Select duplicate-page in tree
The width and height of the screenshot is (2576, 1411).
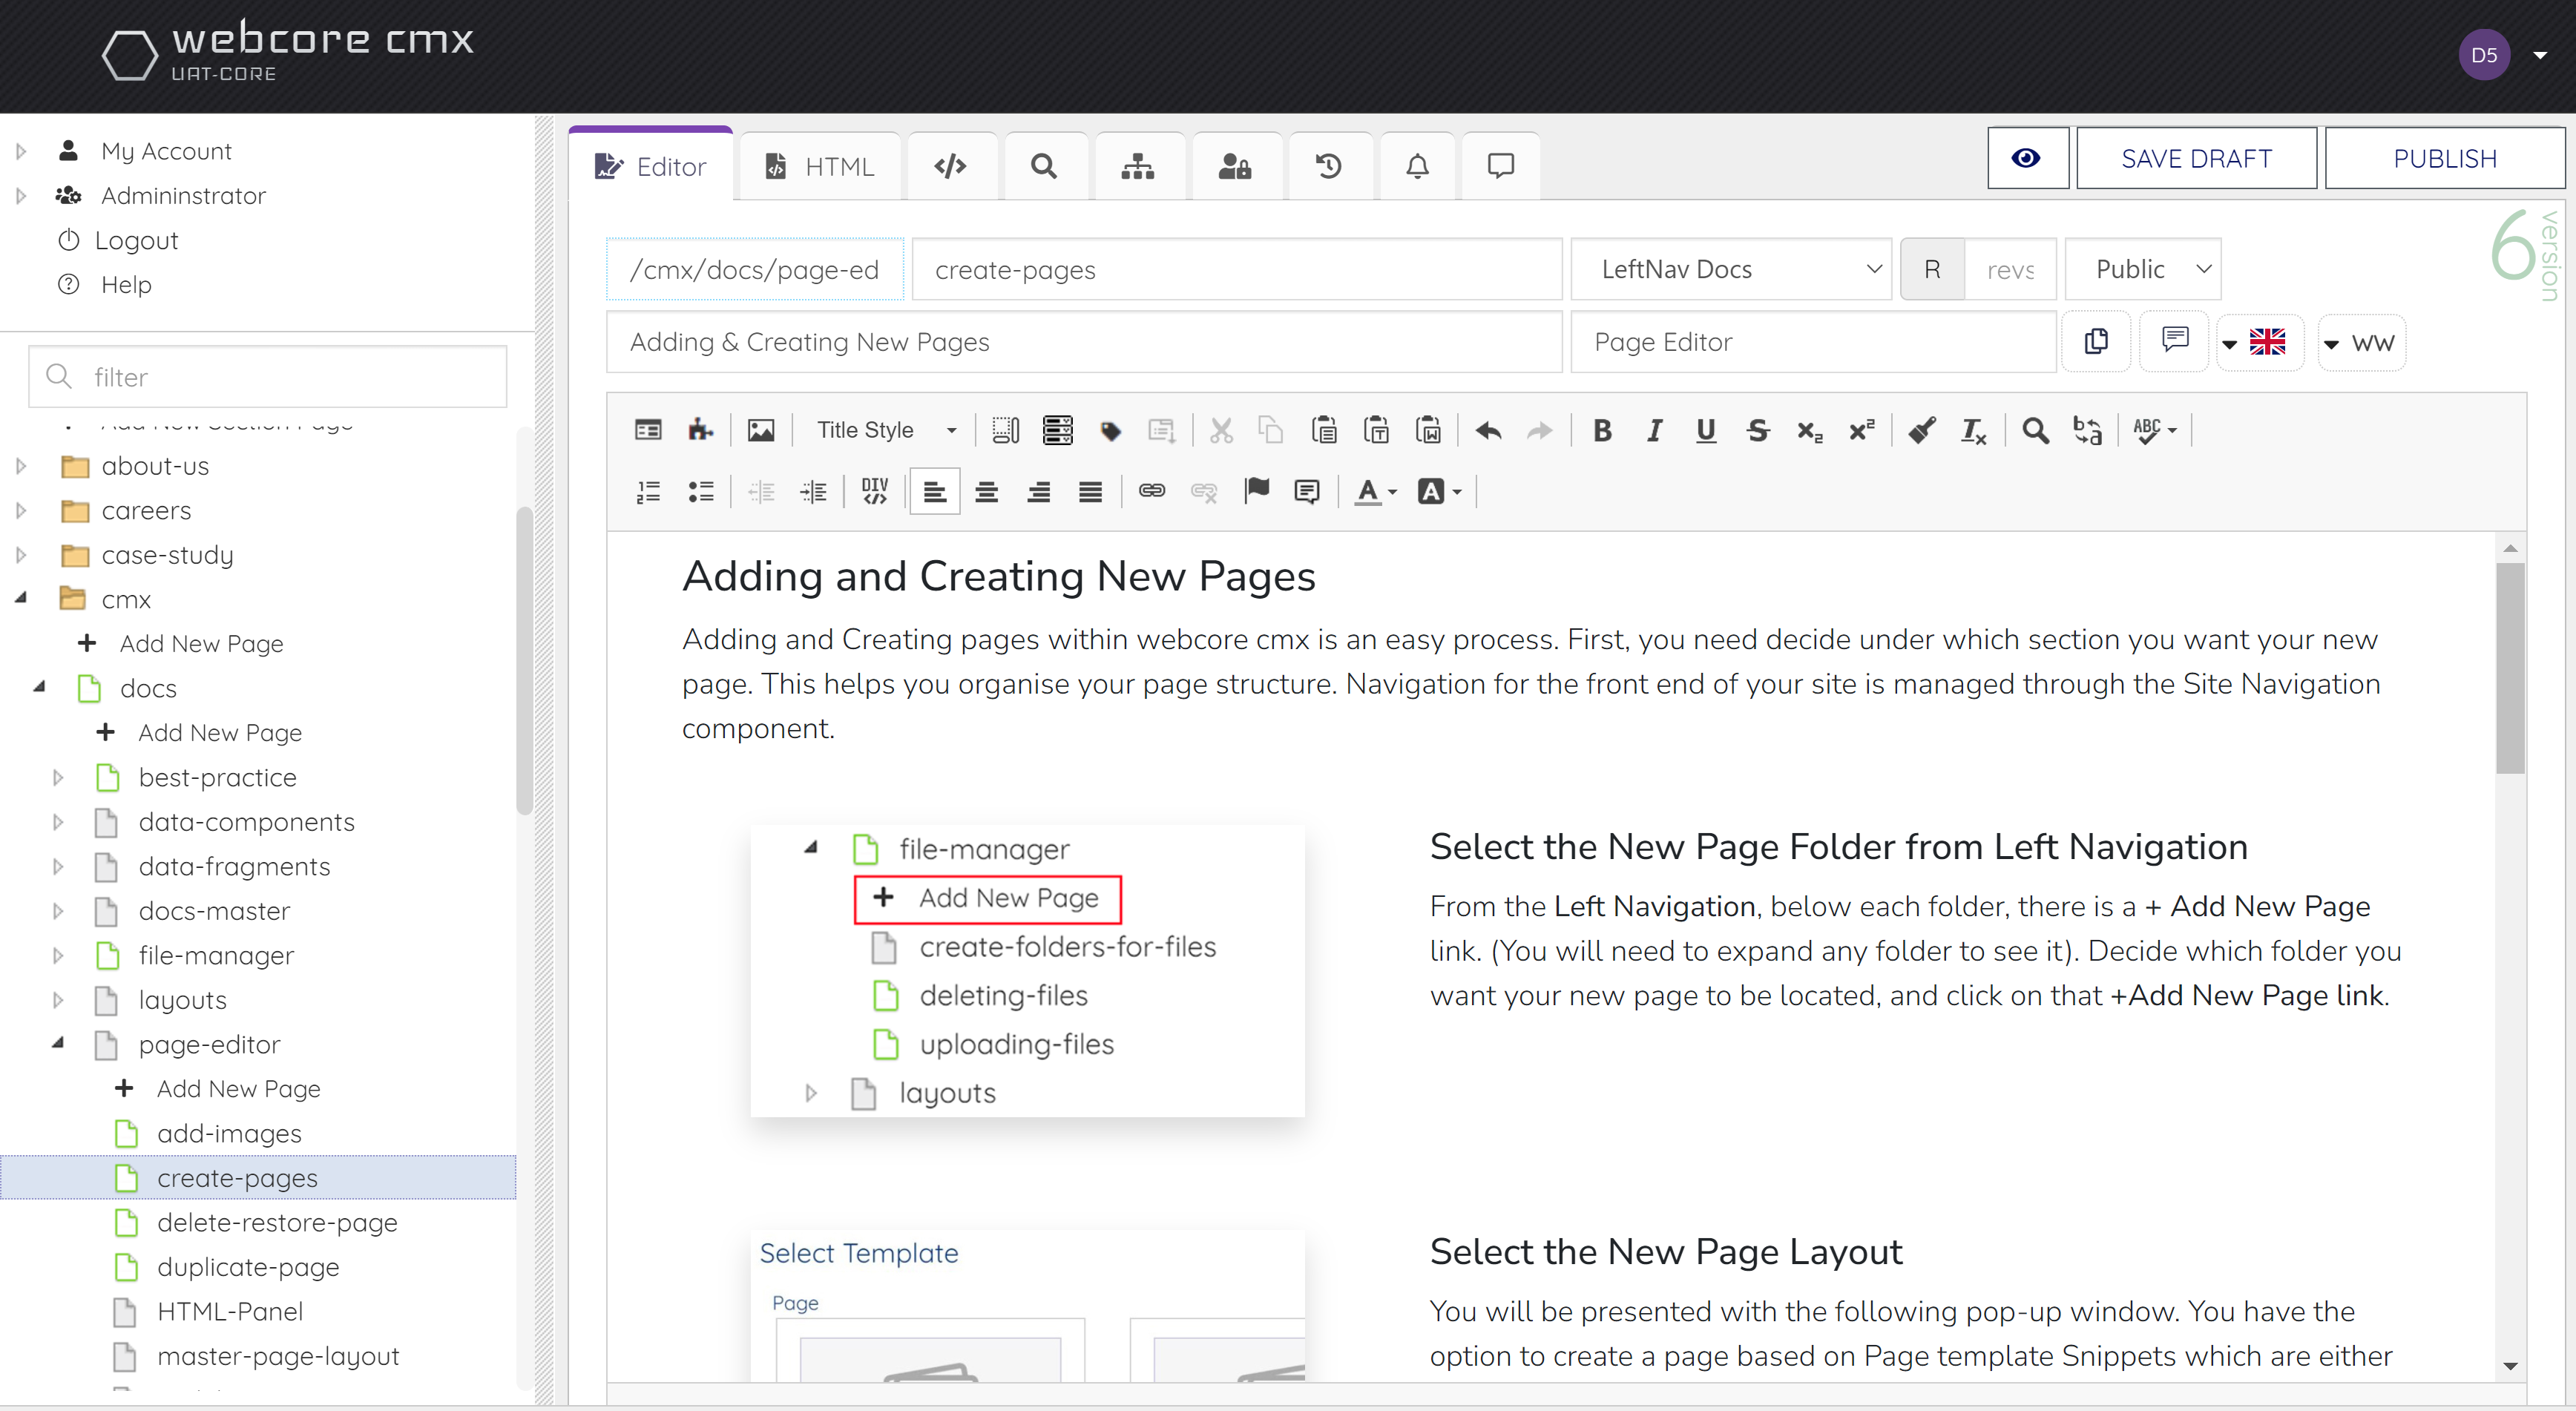(x=248, y=1266)
